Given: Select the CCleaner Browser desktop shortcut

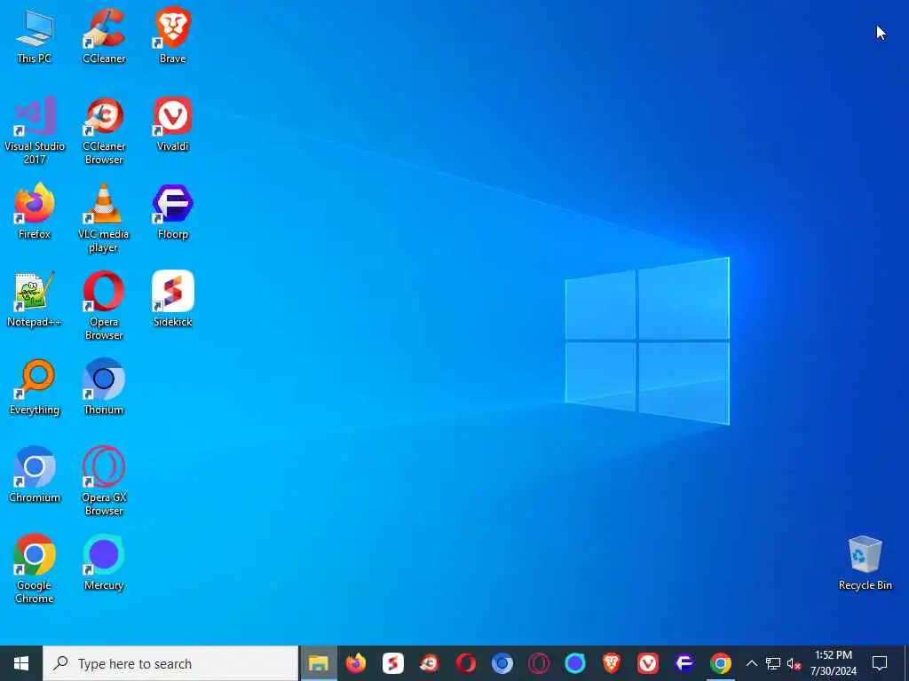Looking at the screenshot, I should point(104,130).
